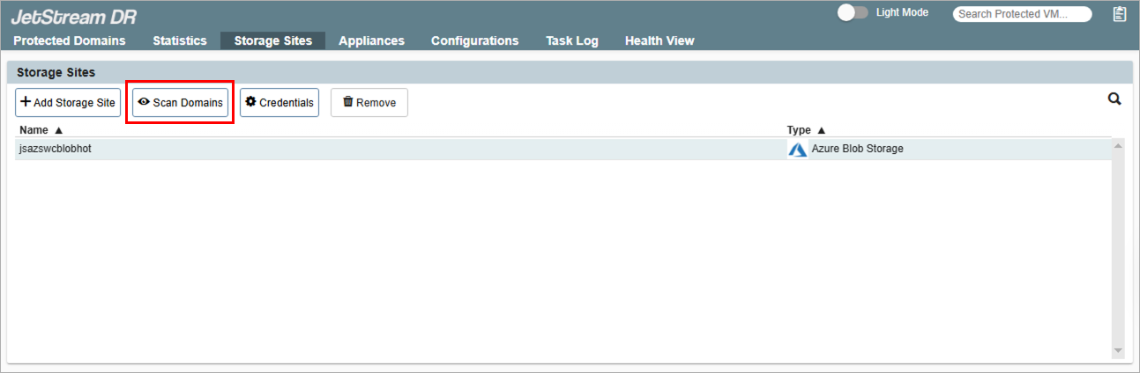1140x373 pixels.
Task: Click the Search Protected VM input field
Action: (x=1022, y=14)
